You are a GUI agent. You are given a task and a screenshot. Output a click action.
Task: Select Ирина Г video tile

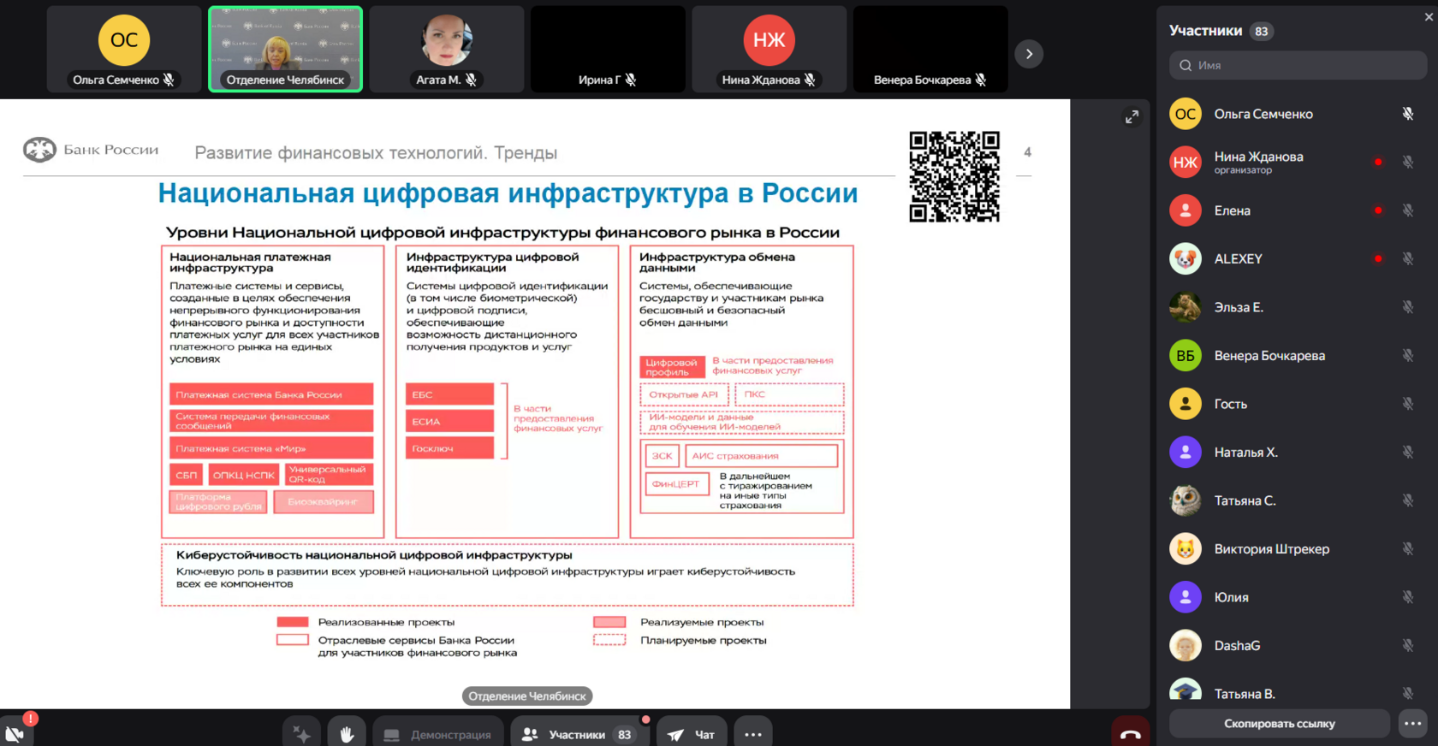[x=608, y=49]
